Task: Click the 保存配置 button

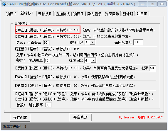Action: click(x=20, y=118)
